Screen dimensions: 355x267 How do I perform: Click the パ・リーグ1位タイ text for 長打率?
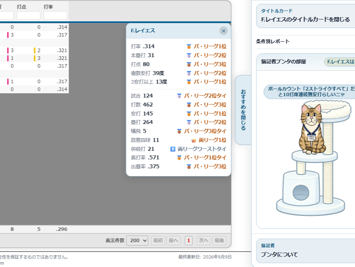point(205,158)
